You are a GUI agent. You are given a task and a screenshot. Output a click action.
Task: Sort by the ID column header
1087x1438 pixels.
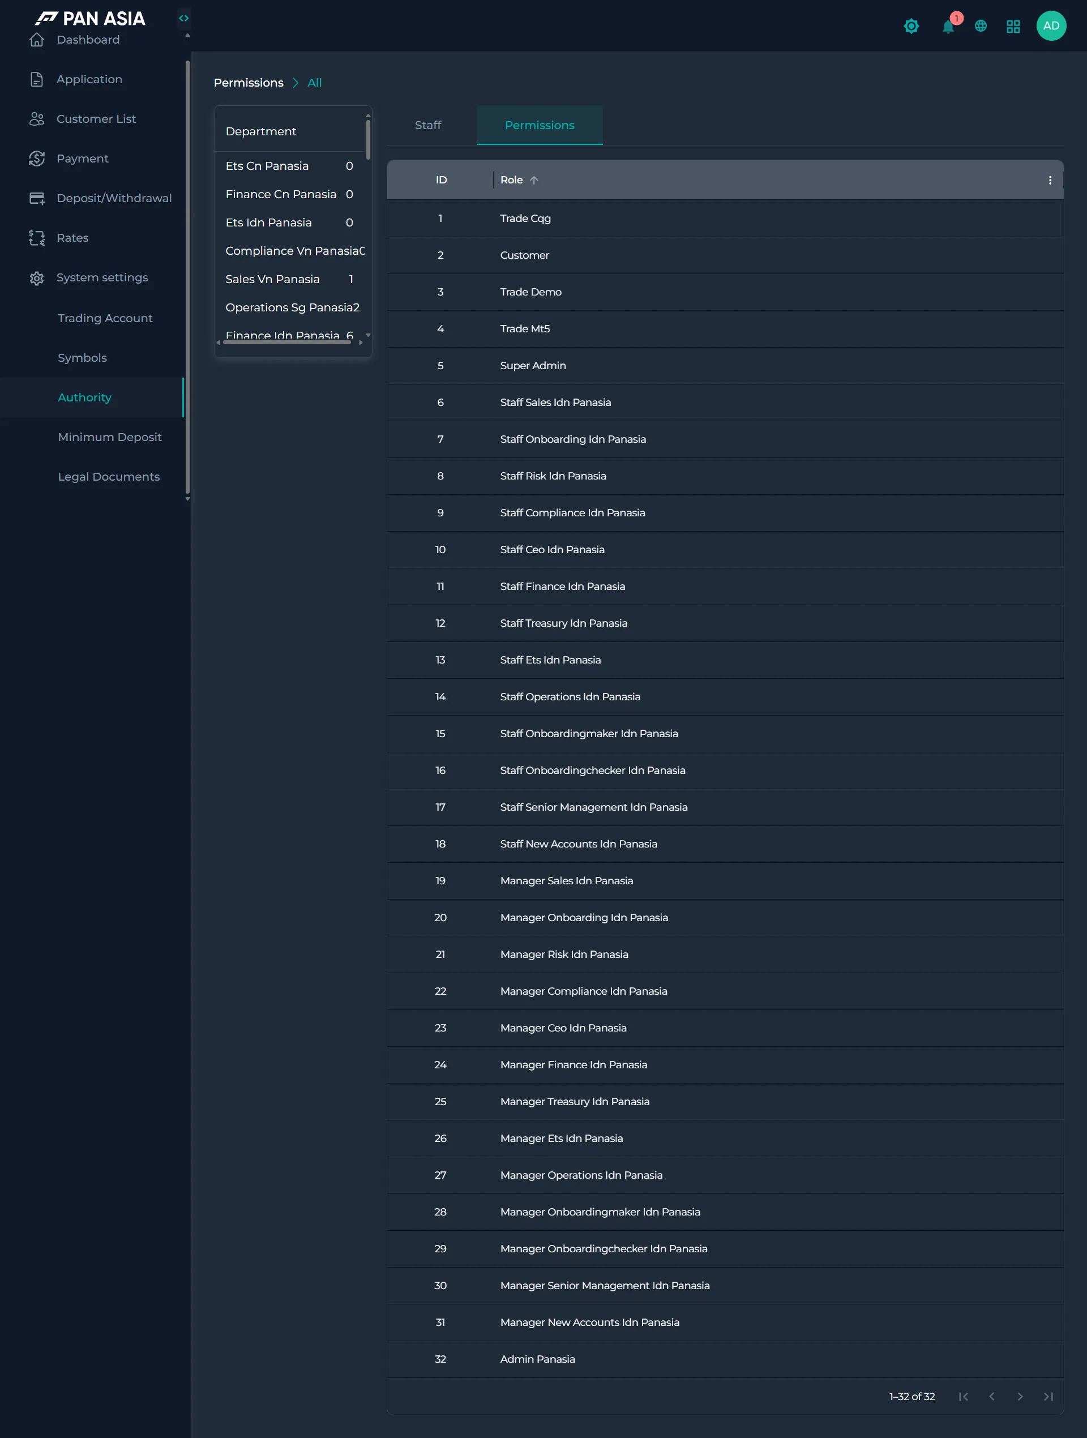tap(442, 180)
